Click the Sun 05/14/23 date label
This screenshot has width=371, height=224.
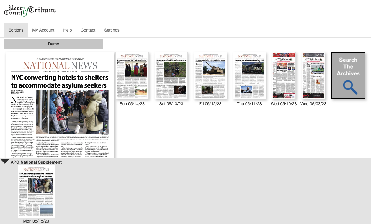tap(132, 104)
